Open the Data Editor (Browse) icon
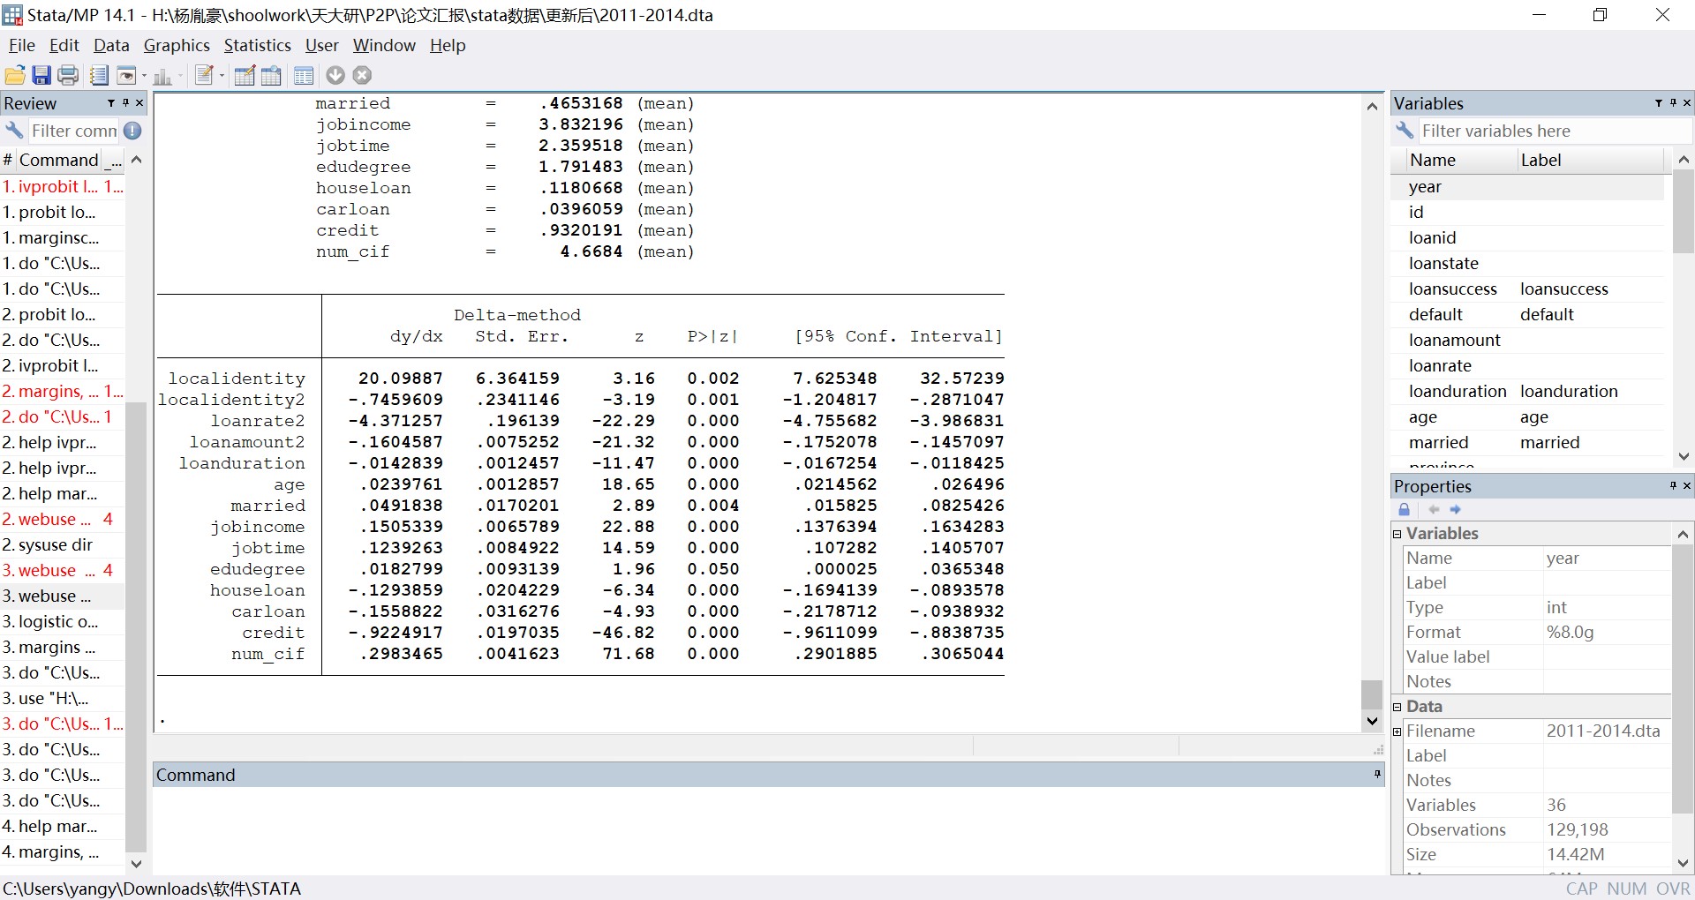1695x900 pixels. click(271, 76)
